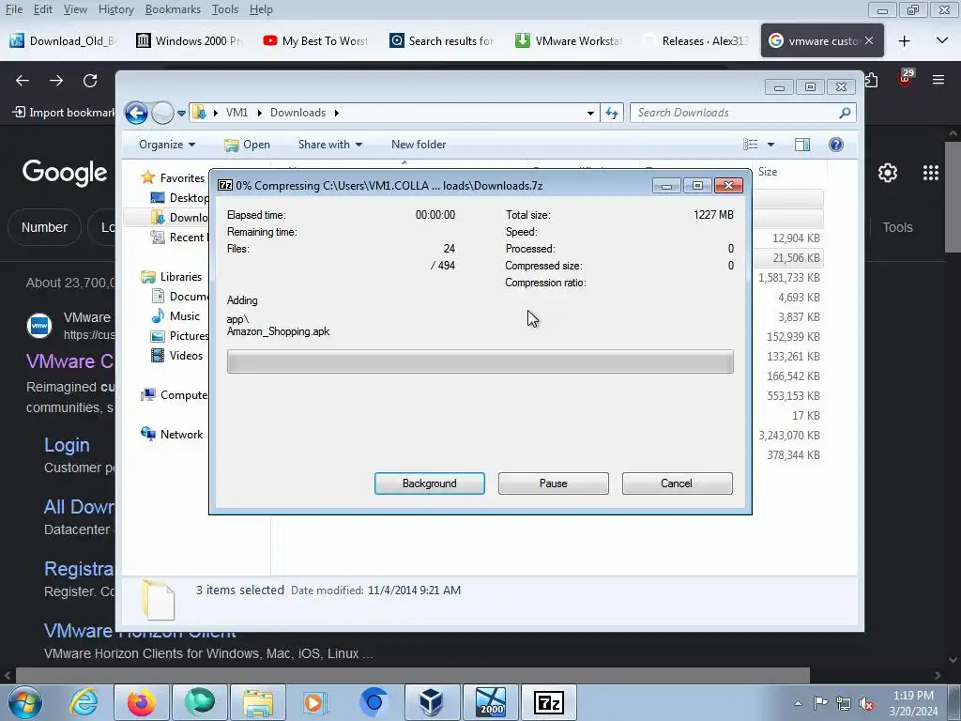Viewport: 961px width, 721px height.
Task: List all Firefox tabs dropdown
Action: point(942,40)
